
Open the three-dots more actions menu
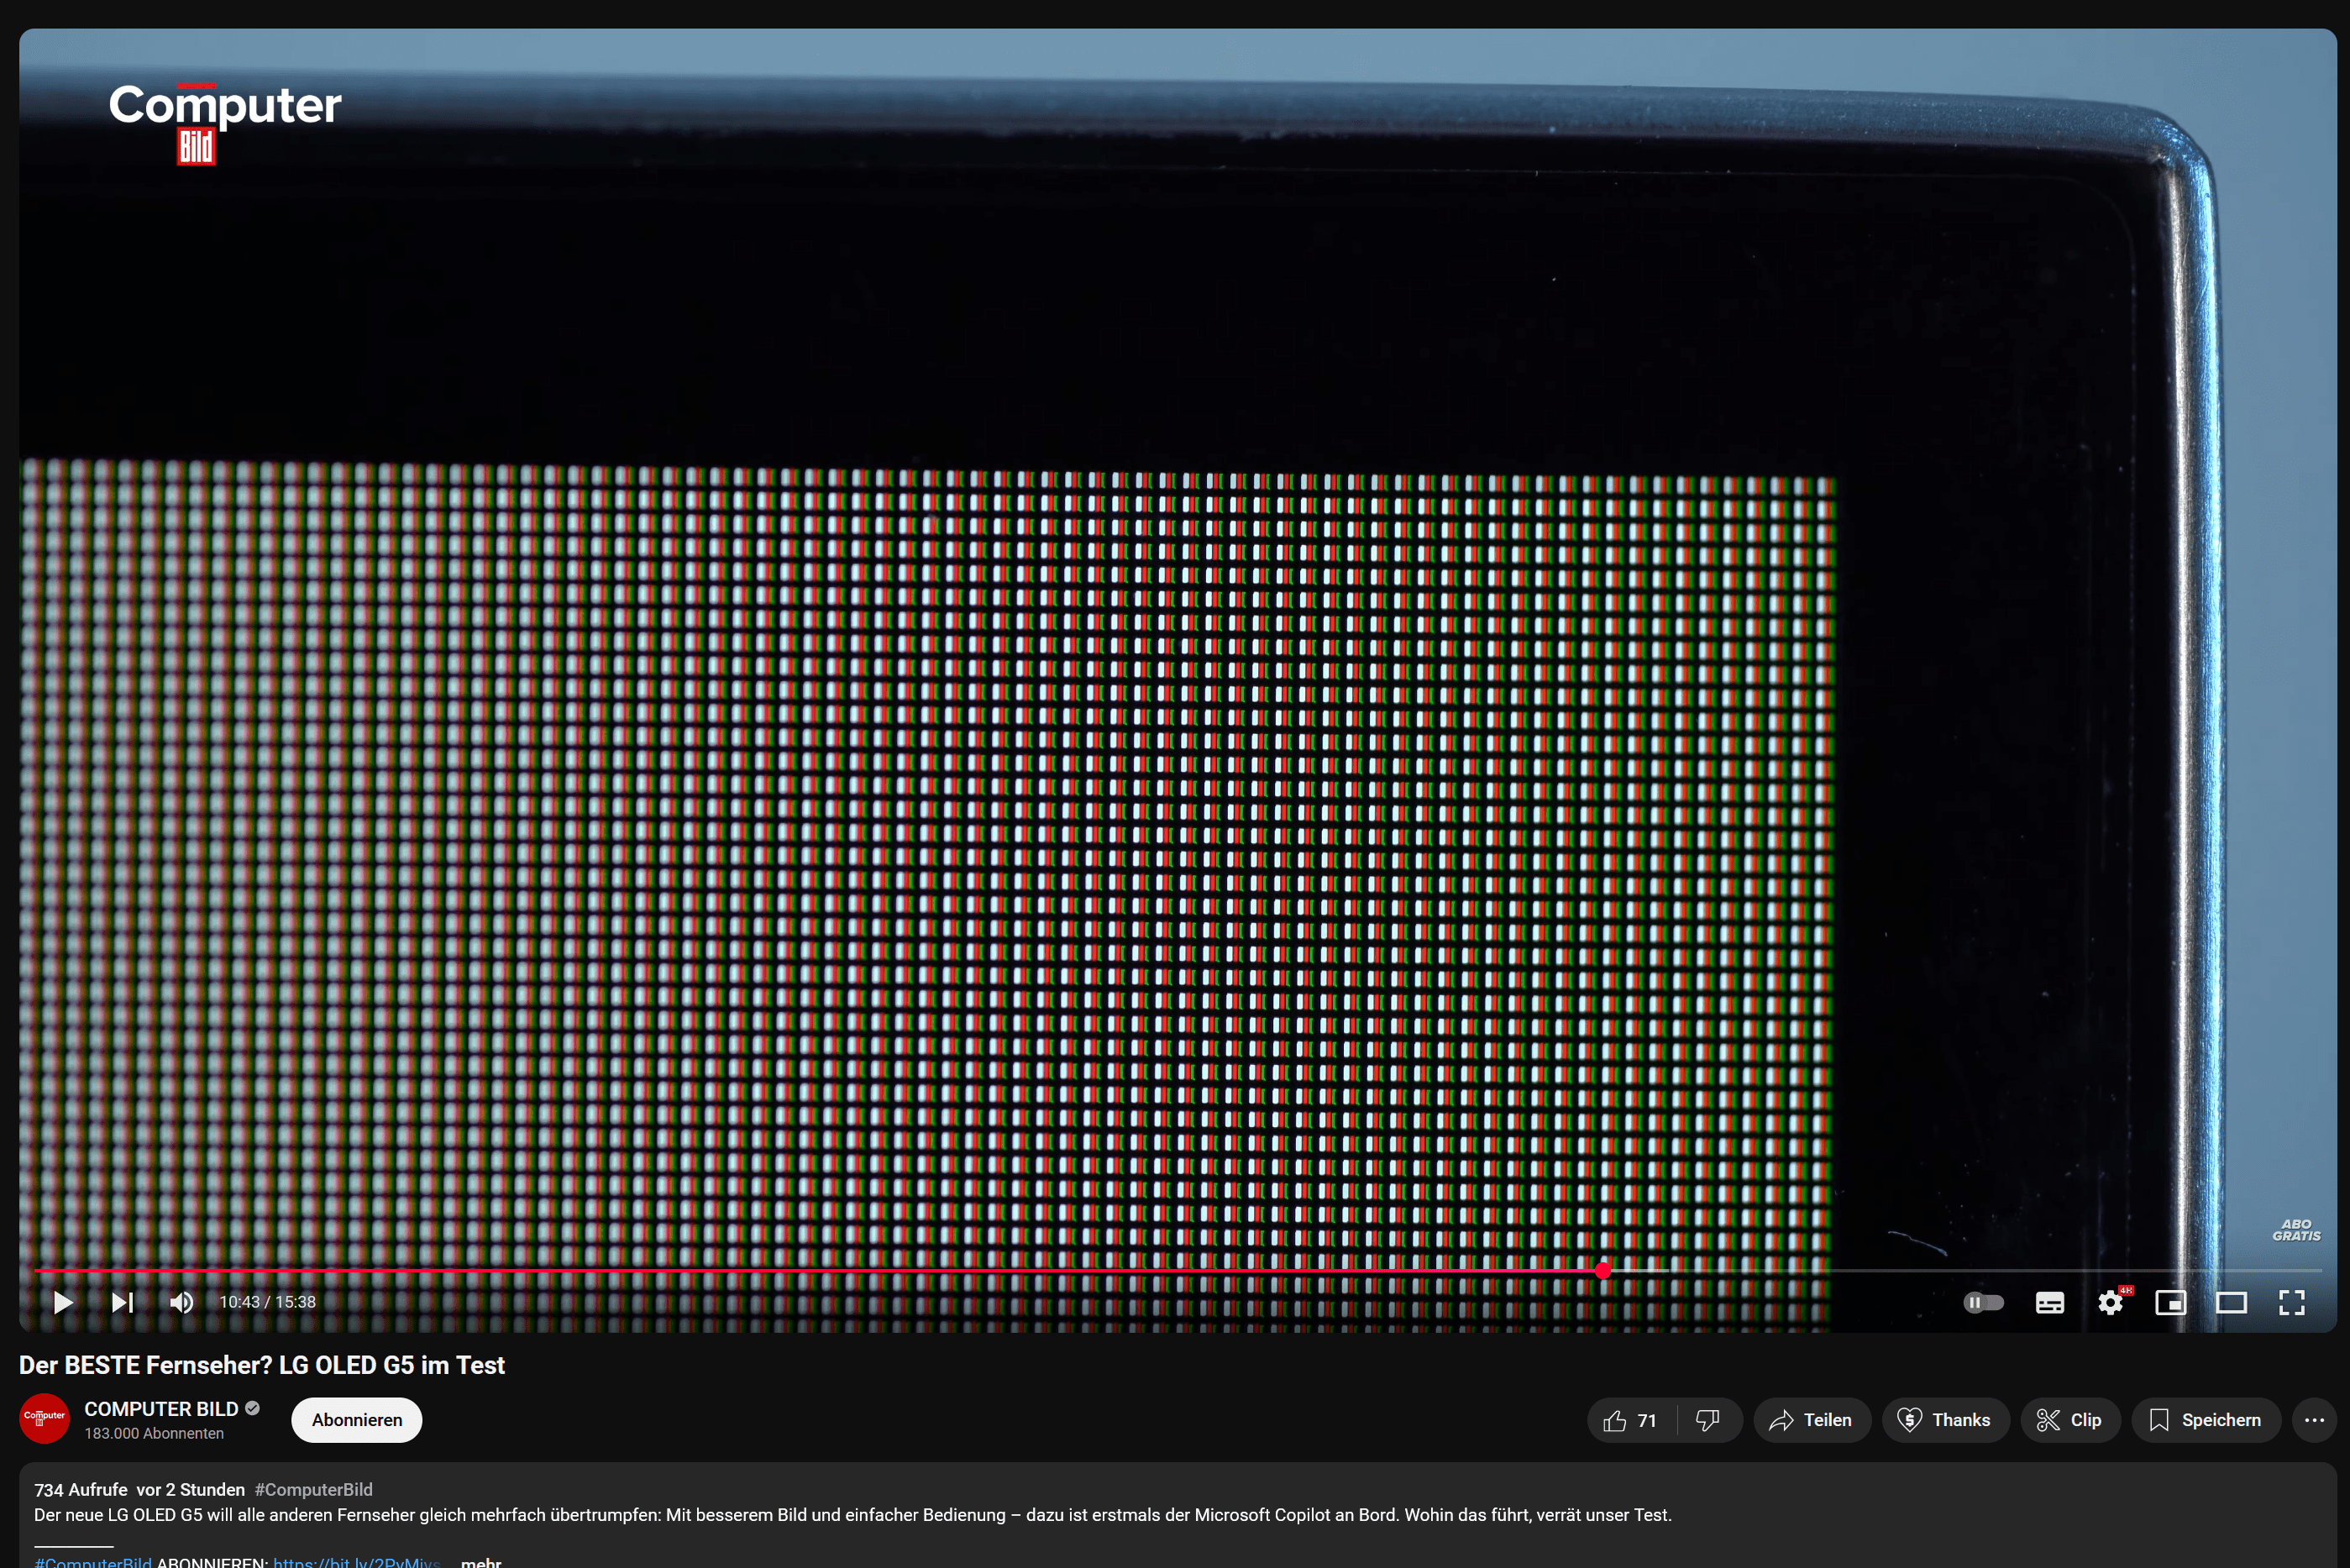coord(2314,1420)
